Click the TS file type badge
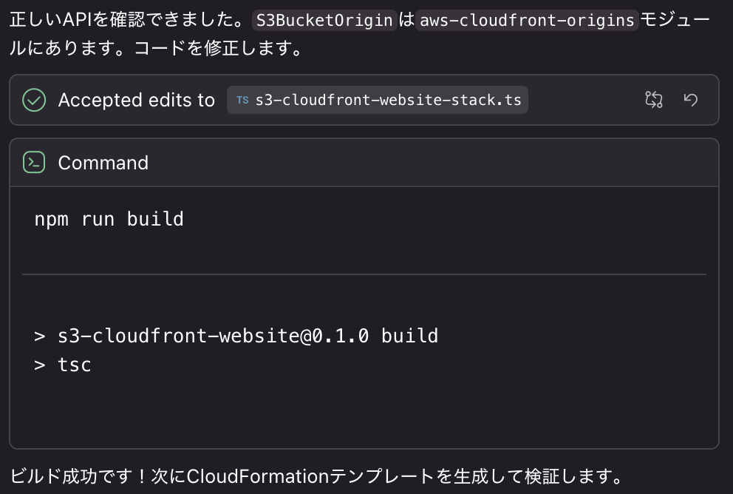 click(242, 101)
